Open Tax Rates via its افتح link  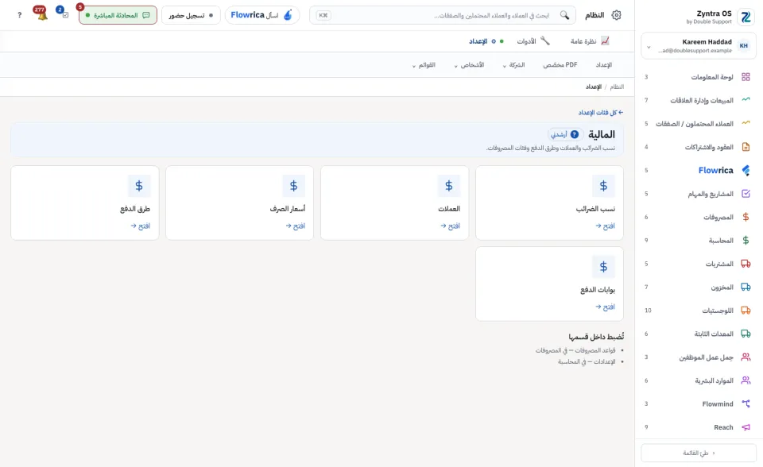[x=605, y=226]
